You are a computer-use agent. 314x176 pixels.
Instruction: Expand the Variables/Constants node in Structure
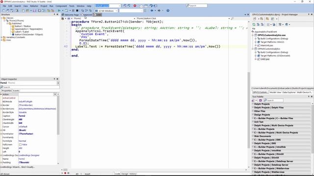point(1,37)
